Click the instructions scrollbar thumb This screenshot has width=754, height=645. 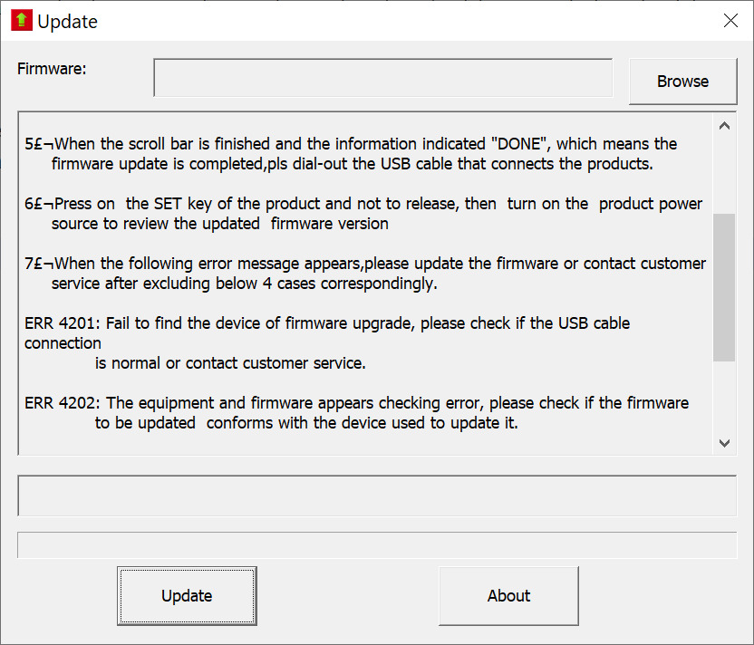tap(723, 287)
